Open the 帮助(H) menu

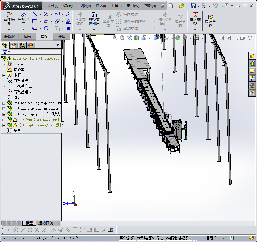[150, 6]
